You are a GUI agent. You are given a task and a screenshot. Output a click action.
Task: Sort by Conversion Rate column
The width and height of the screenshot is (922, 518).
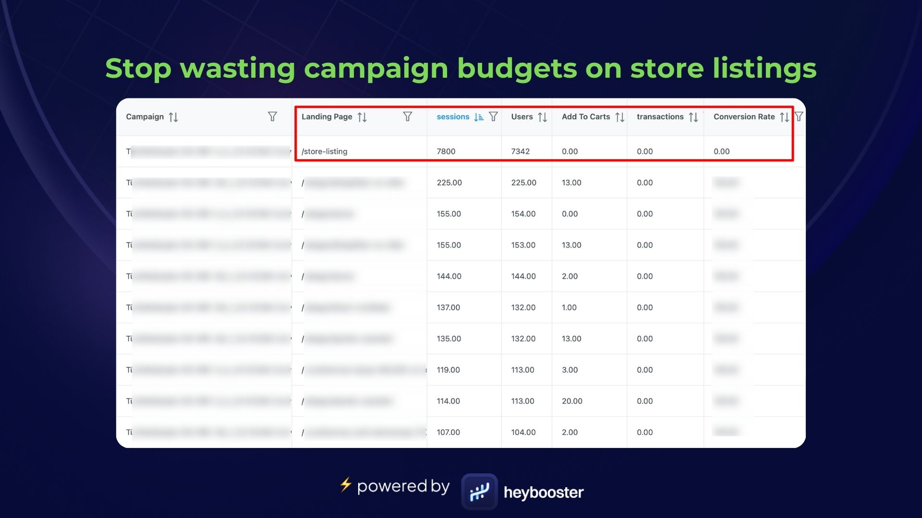click(x=784, y=117)
